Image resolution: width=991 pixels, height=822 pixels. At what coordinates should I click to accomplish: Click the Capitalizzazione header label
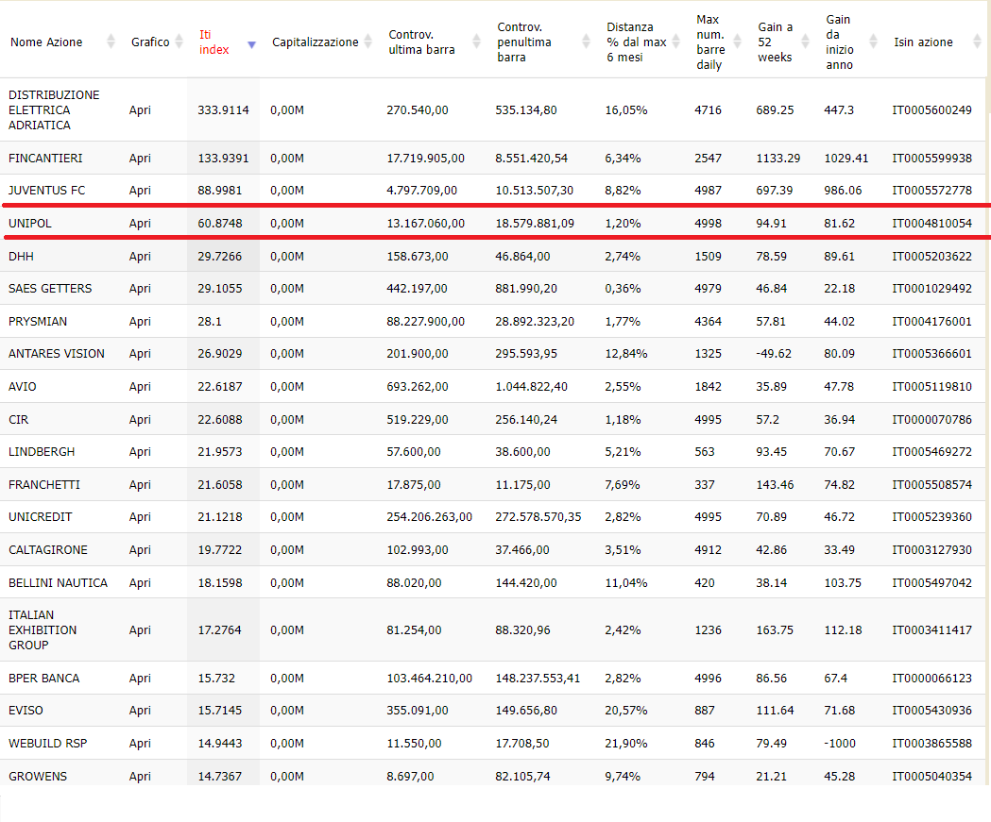click(x=316, y=42)
